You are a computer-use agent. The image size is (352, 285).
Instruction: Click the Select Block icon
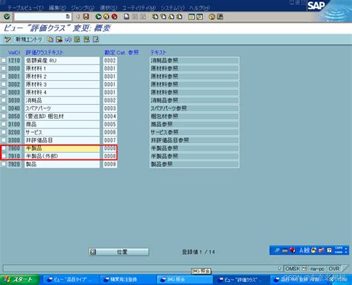[x=86, y=39]
